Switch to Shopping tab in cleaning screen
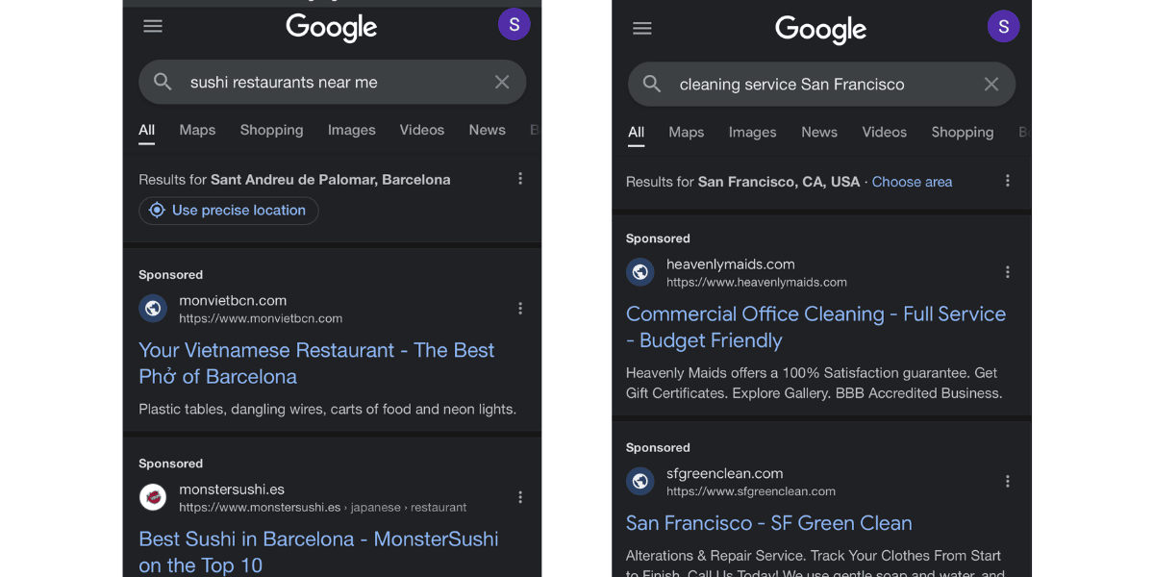 tap(963, 132)
